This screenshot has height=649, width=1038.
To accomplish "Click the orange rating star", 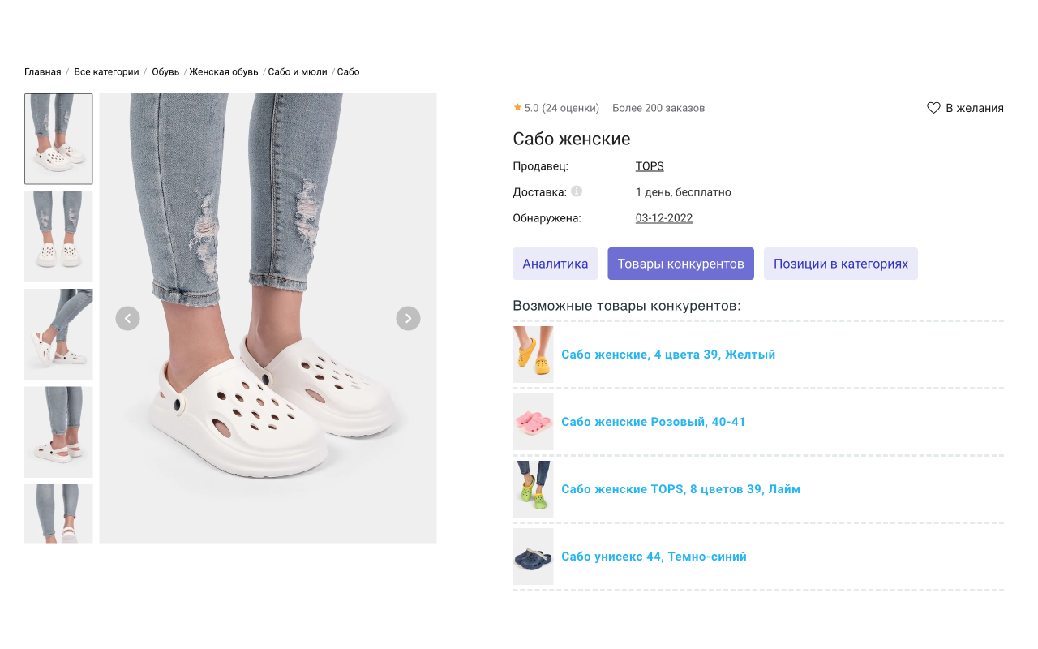I will [517, 107].
